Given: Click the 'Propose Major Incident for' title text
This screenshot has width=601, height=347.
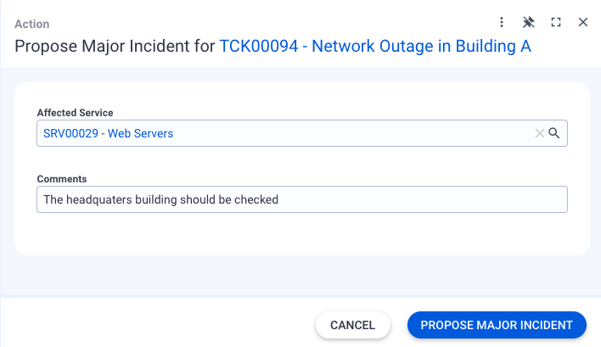Looking at the screenshot, I should point(115,47).
